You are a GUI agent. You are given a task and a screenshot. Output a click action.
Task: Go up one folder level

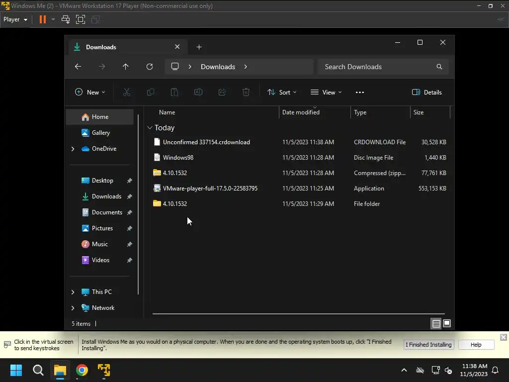click(126, 67)
